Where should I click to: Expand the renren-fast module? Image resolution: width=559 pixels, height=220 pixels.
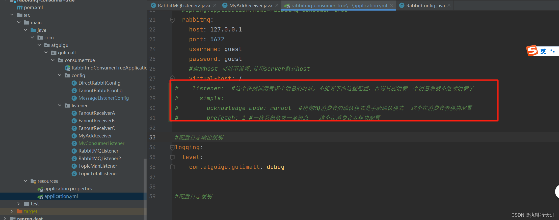[5, 218]
